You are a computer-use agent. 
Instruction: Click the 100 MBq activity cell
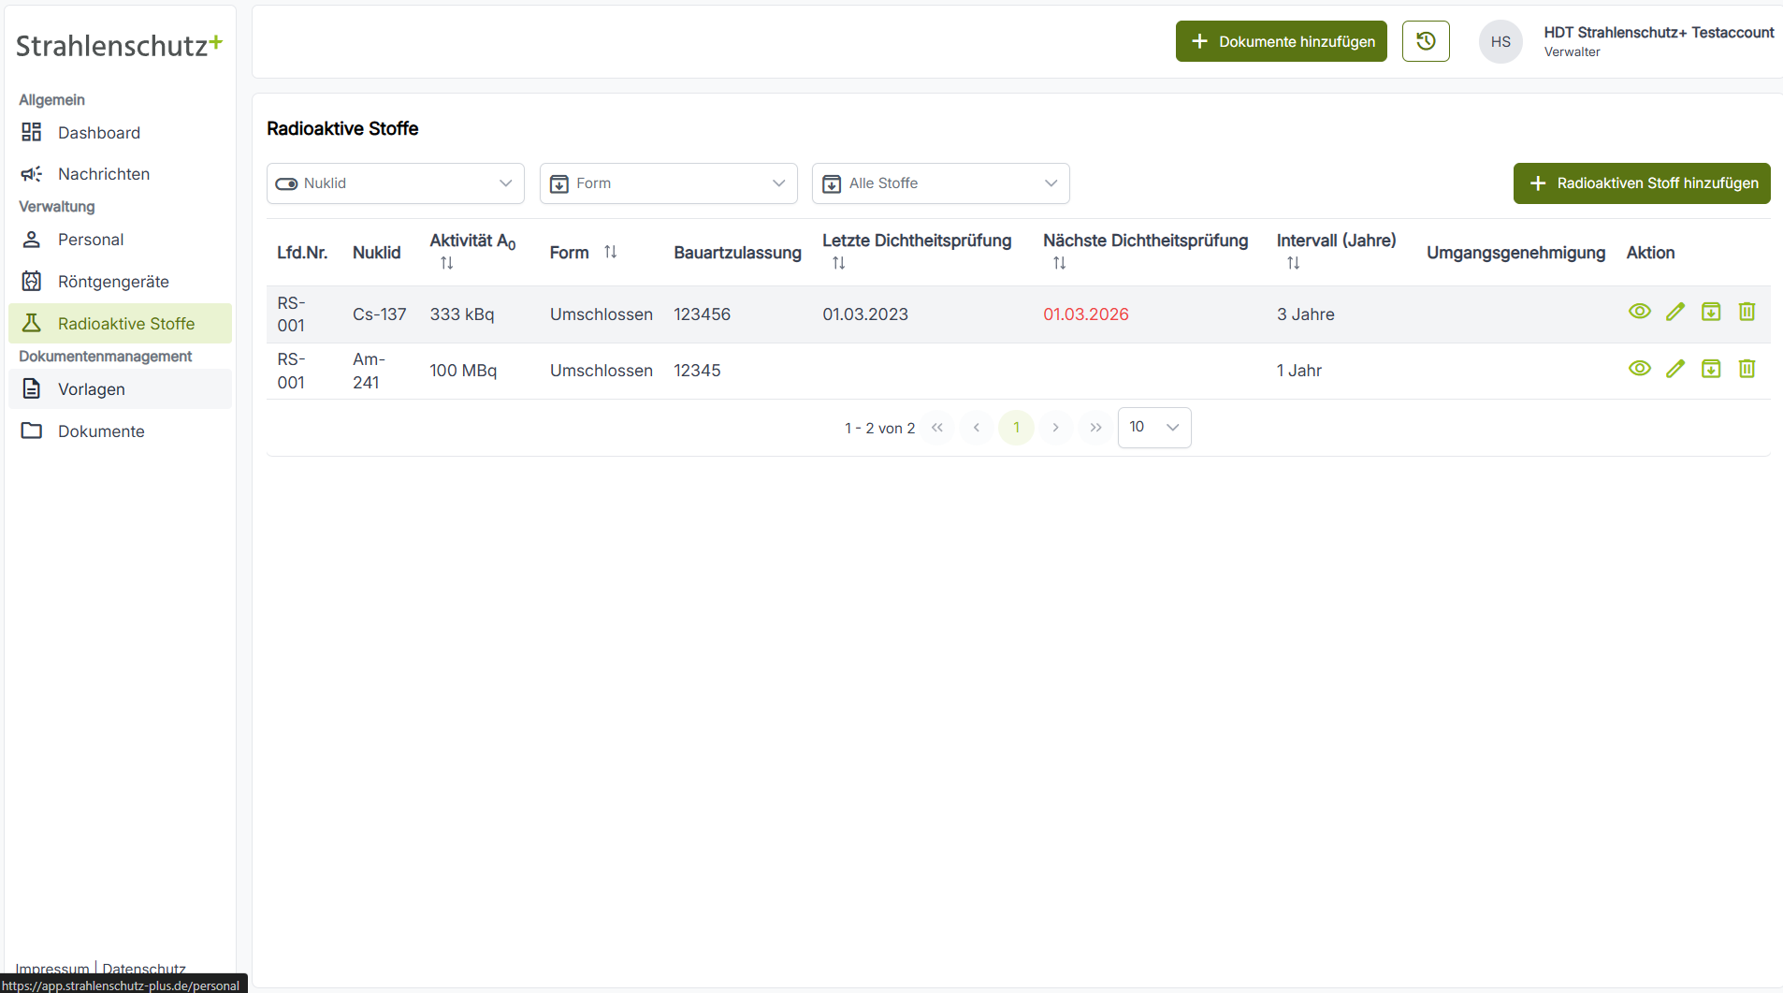click(x=463, y=371)
